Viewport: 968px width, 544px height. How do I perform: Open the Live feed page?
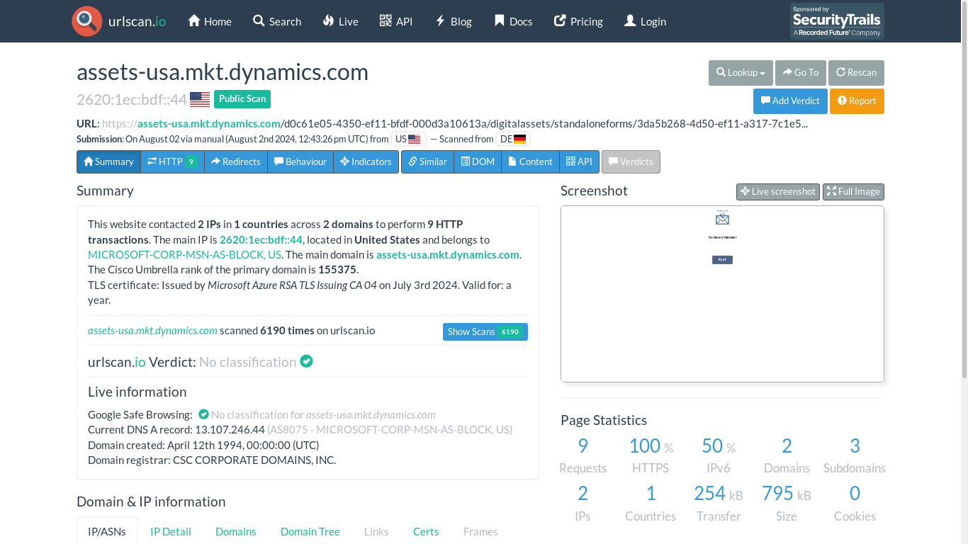pyautogui.click(x=340, y=21)
